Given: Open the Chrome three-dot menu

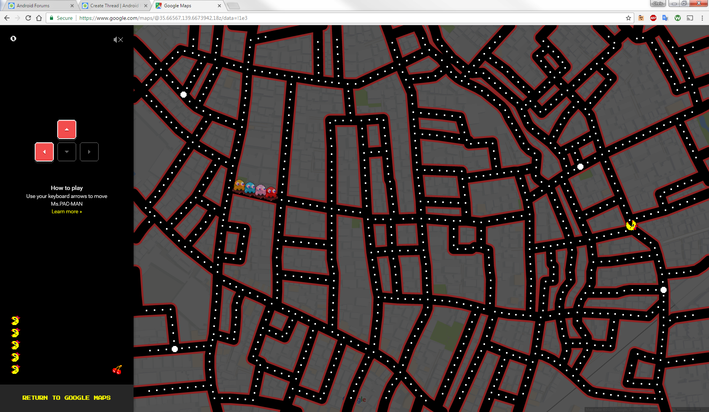Looking at the screenshot, I should pyautogui.click(x=702, y=18).
